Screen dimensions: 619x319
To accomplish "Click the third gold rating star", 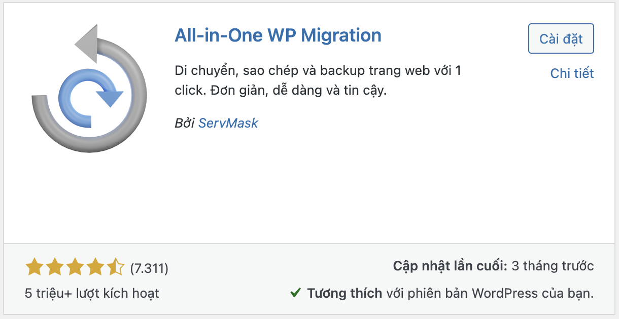I will (75, 267).
